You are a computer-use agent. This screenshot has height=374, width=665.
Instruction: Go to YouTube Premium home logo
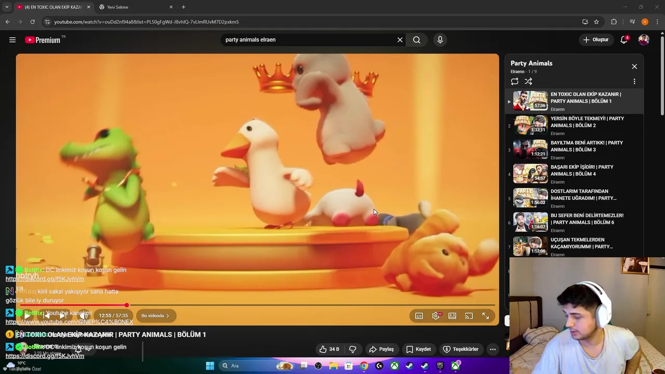point(43,40)
